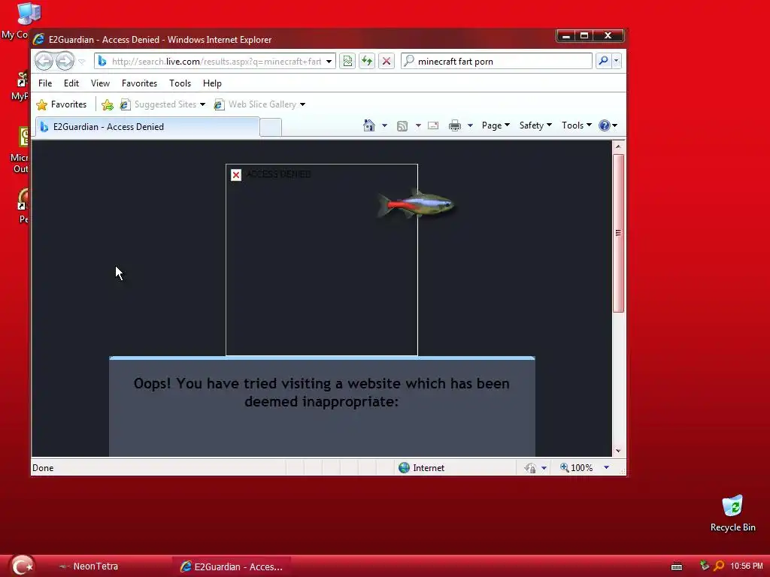
Task: Print the page with the printer icon
Action: [x=455, y=125]
